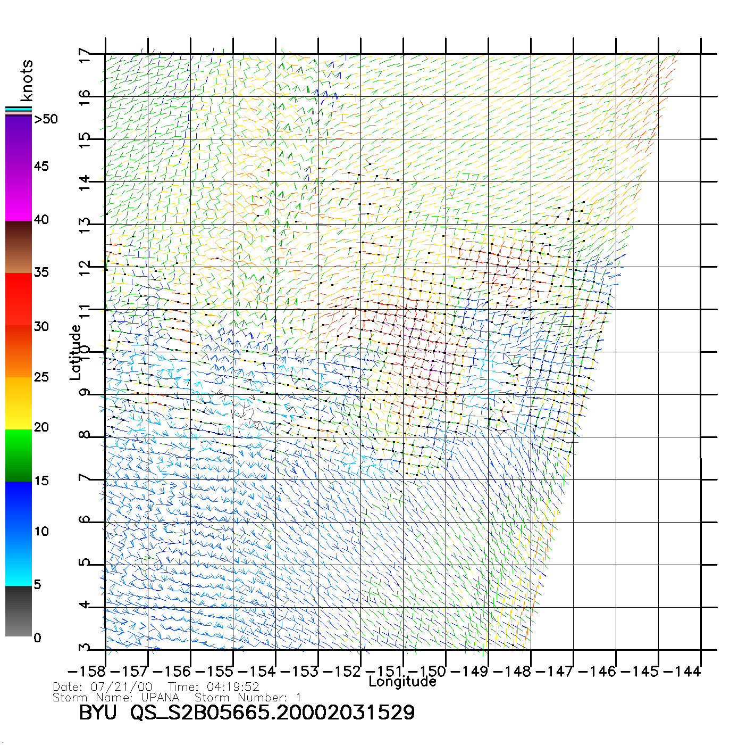This screenshot has width=755, height=745.
Task: Click the magenta 40–45 knots legend band
Action: 19,194
